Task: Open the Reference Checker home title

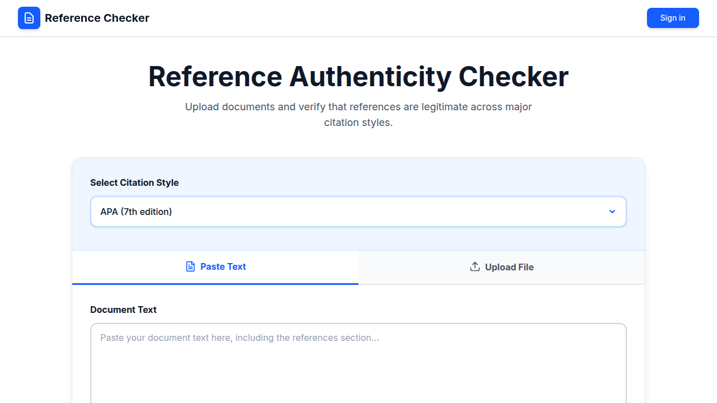Action: point(97,18)
